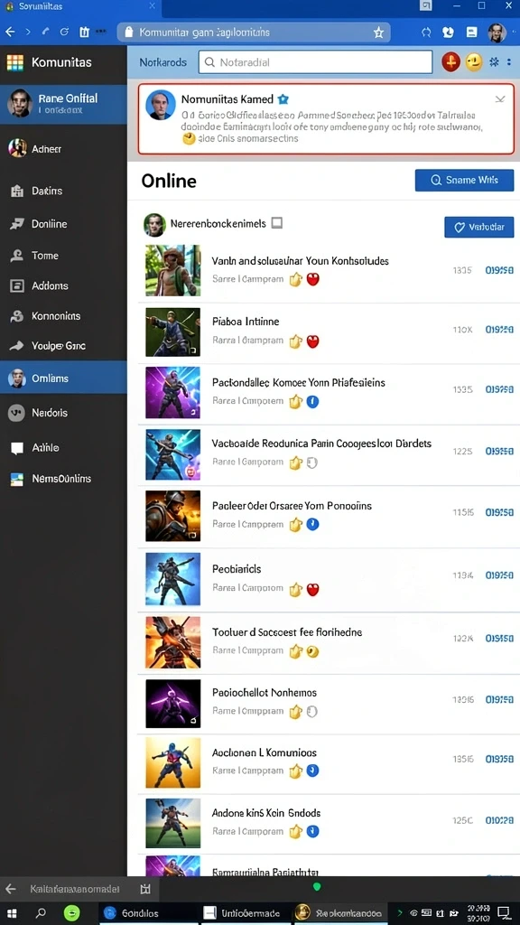Click the red heart on Piaboa Intinne row
This screenshot has width=520, height=925.
[x=313, y=341]
